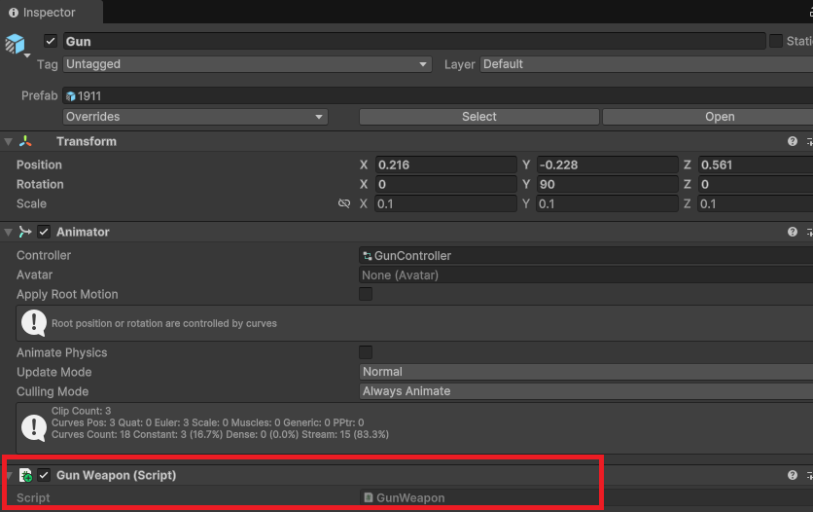Click the Clip Count: 3 info text

click(x=81, y=411)
